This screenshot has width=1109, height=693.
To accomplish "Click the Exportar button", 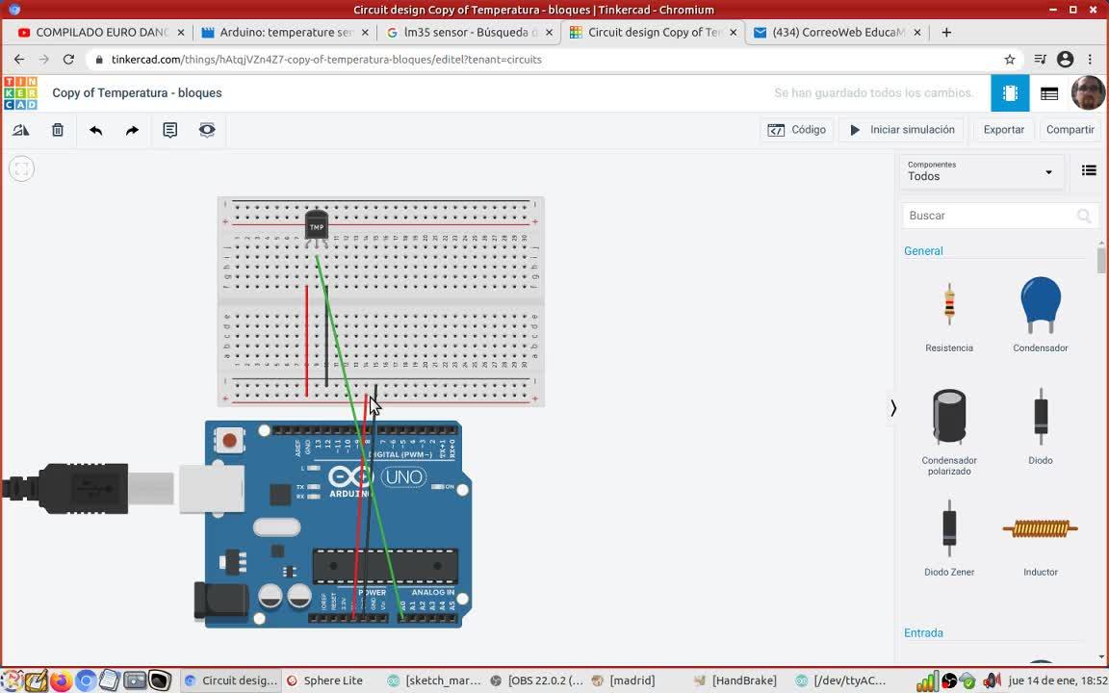I will click(1003, 130).
